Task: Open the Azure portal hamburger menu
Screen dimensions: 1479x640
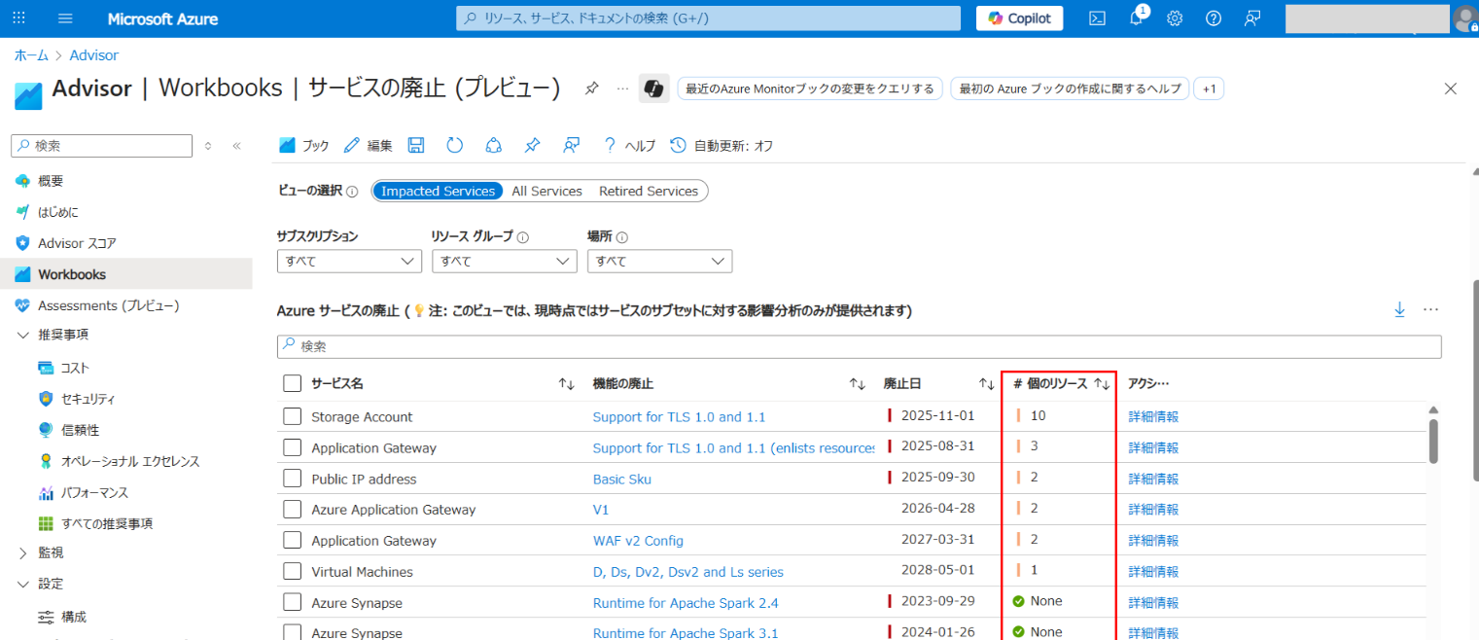Action: coord(66,18)
